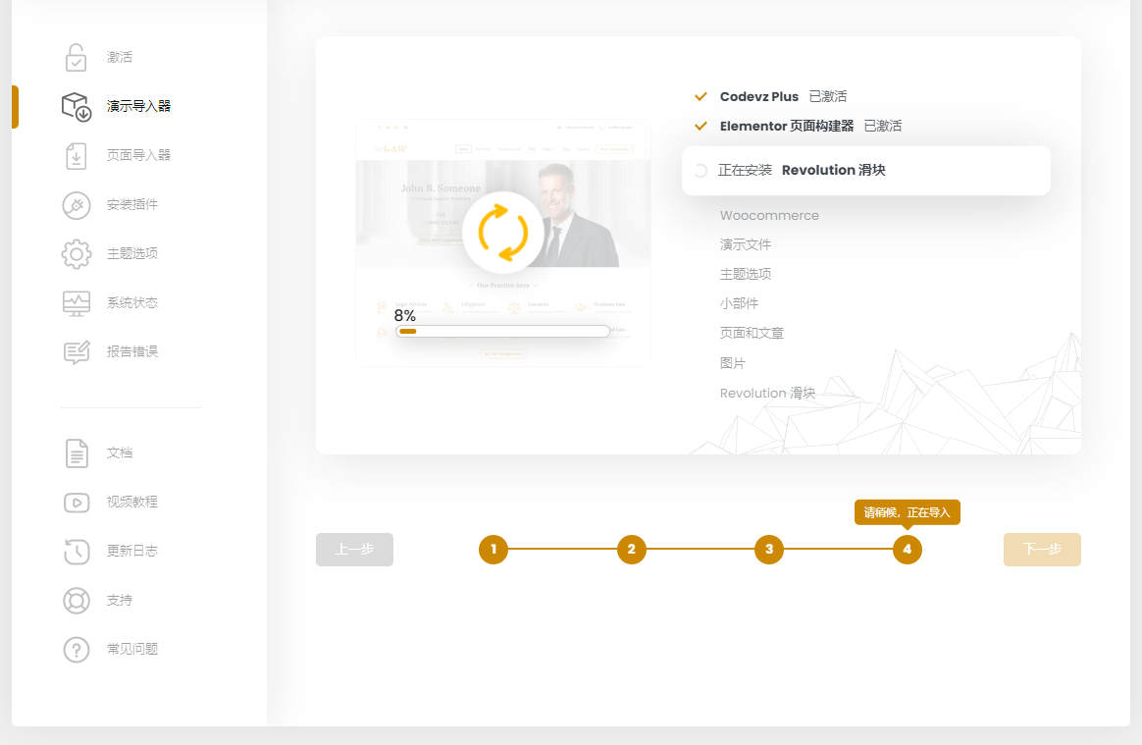Screen dimensions: 1142x745
Task: Click 正在安装 Revolution 滑块 row
Action: [x=866, y=171]
